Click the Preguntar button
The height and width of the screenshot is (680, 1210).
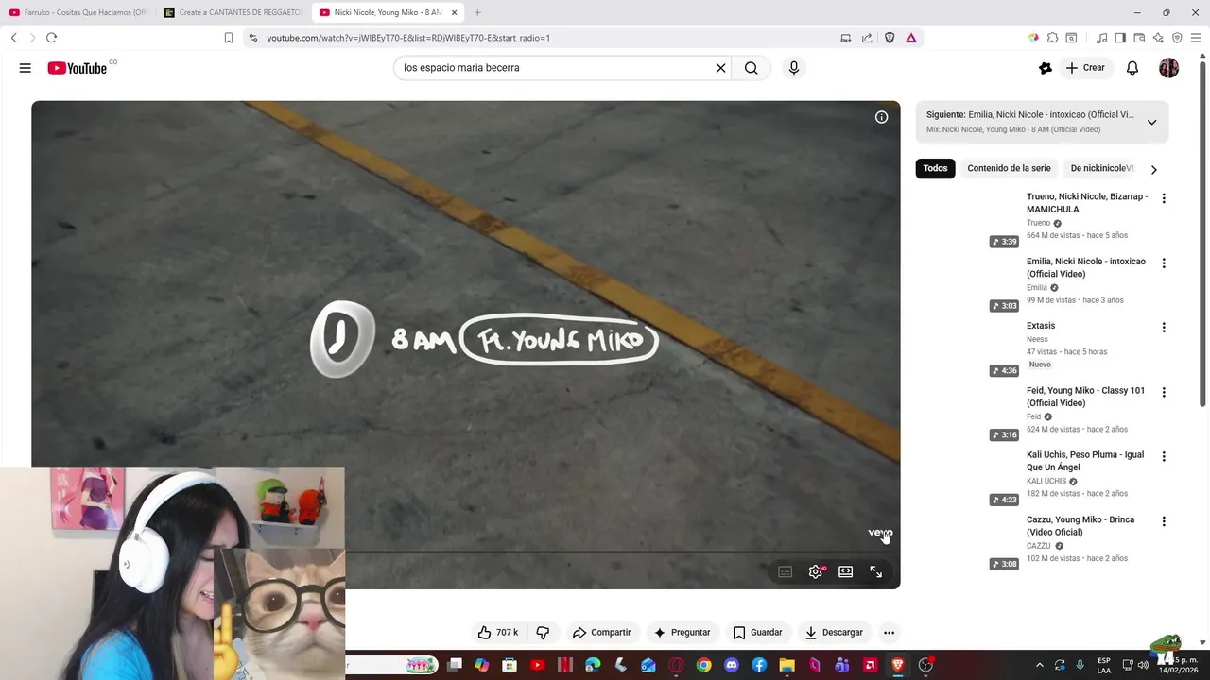coord(682,633)
